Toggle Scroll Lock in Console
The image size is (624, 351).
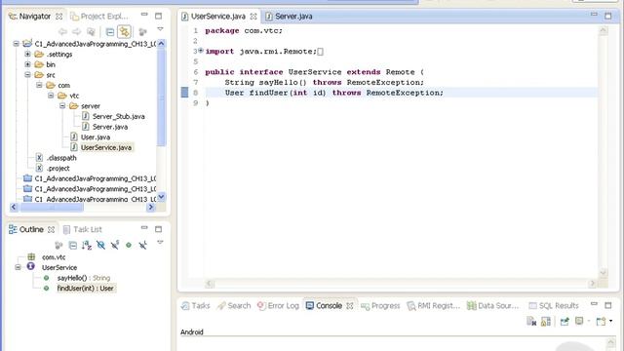(546, 321)
